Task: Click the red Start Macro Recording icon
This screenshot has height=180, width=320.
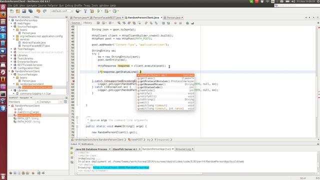Action: [x=175, y=23]
